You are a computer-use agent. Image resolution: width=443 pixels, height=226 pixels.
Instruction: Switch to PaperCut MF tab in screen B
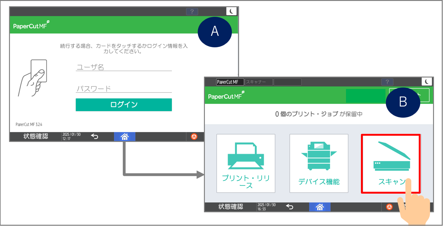tap(230, 82)
